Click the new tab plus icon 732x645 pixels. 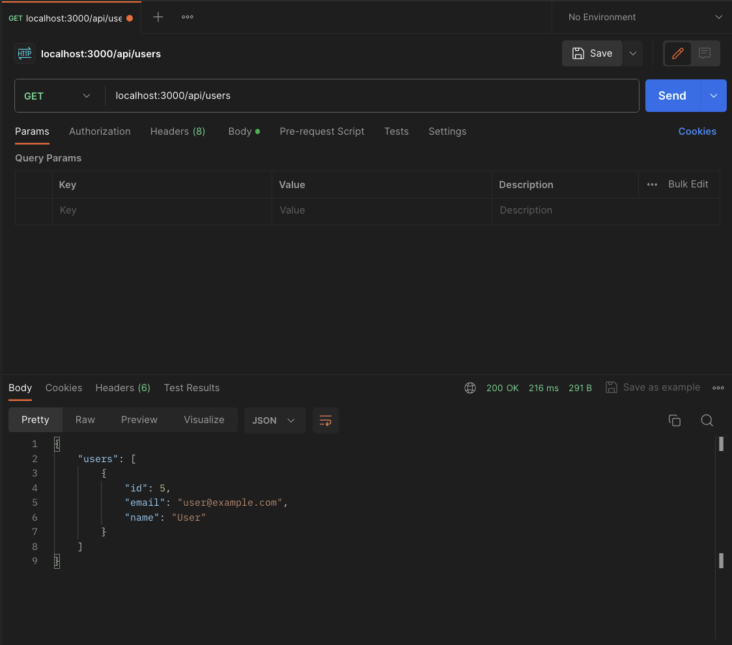[158, 17]
